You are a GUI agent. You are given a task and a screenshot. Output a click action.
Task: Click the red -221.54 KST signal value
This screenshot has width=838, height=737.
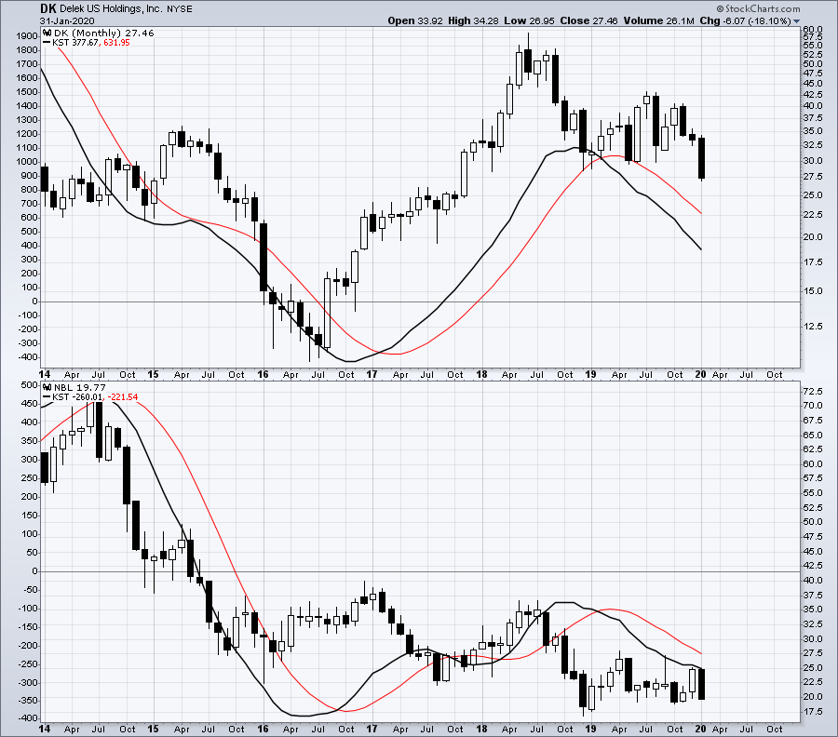pos(122,396)
